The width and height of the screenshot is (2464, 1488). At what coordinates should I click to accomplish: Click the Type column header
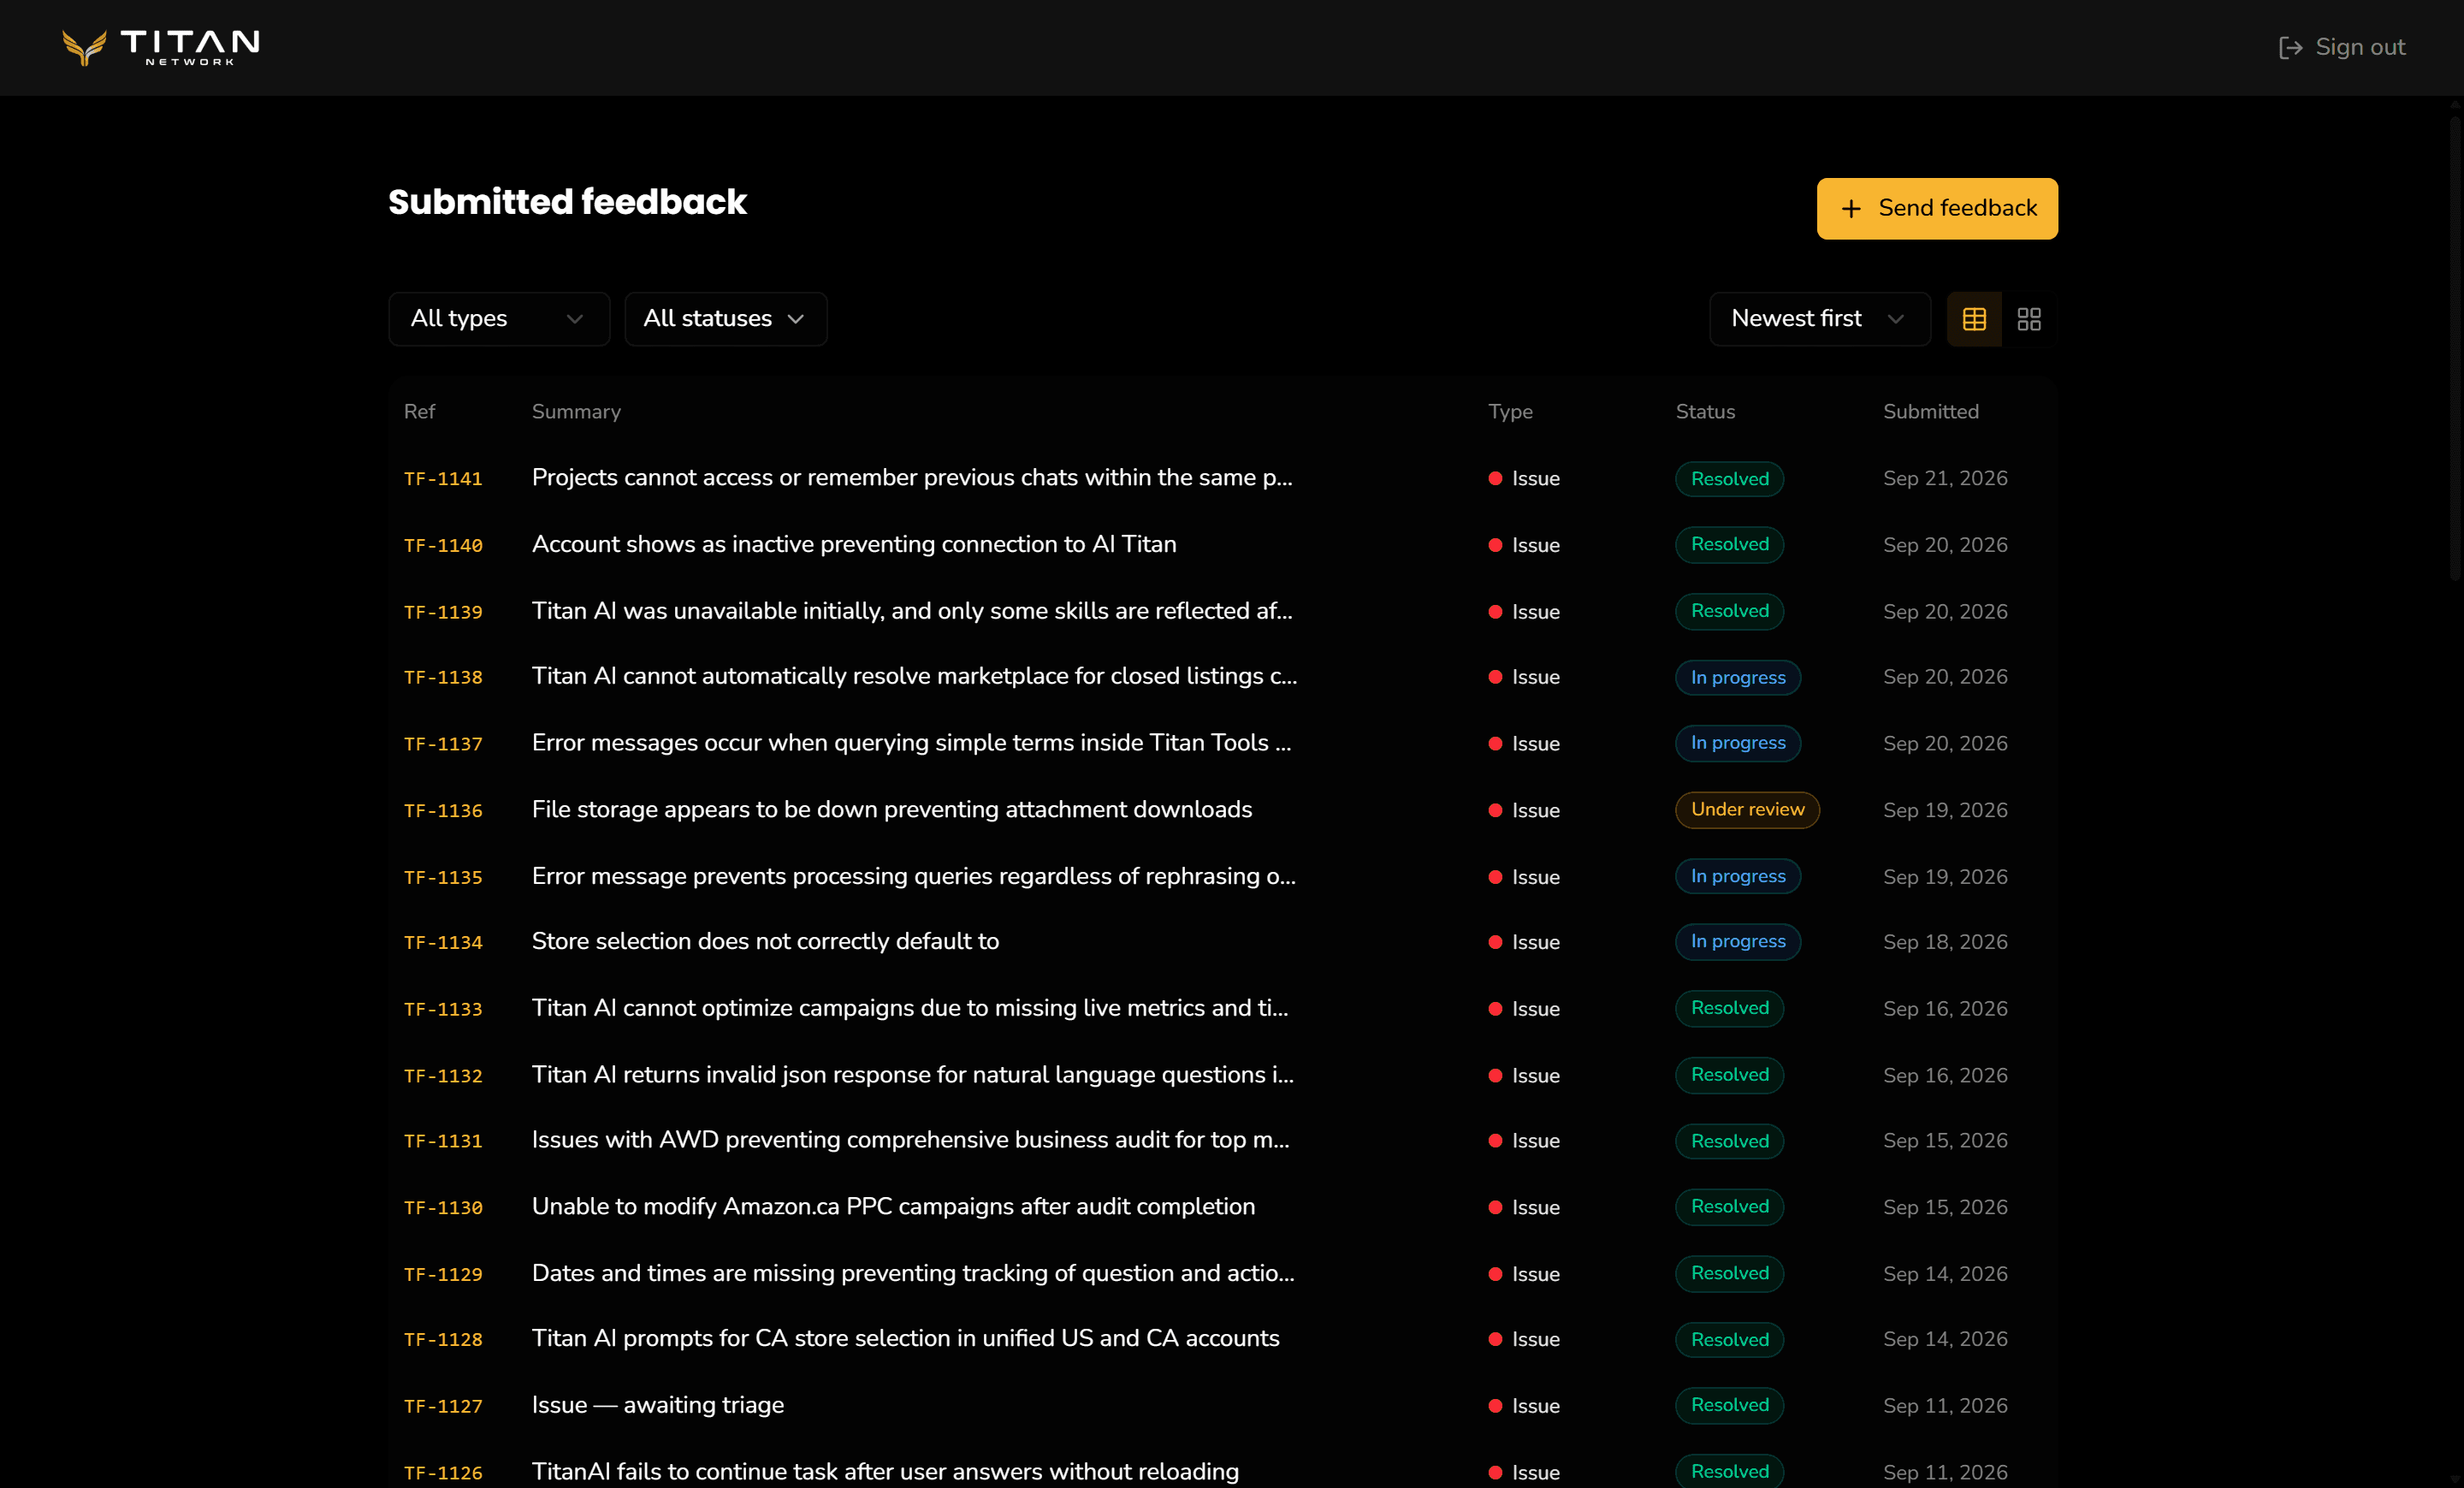click(x=1510, y=411)
